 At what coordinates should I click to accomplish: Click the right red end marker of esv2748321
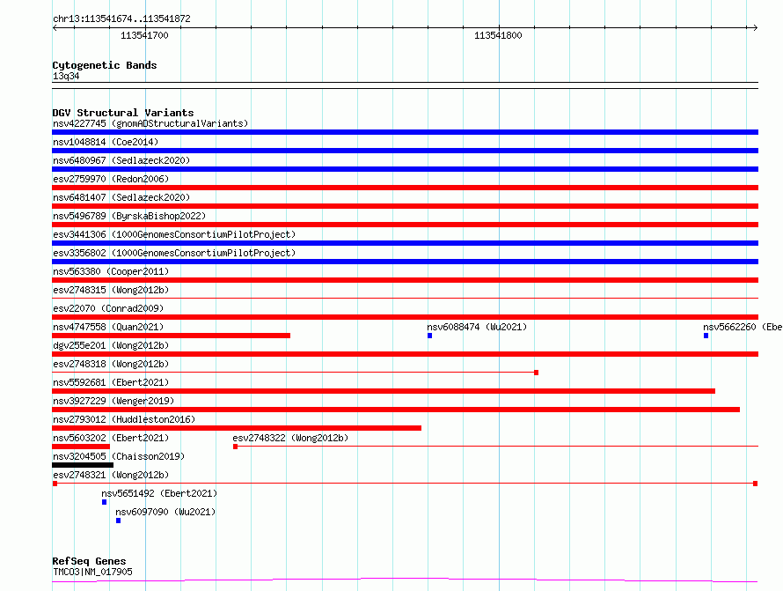click(756, 484)
